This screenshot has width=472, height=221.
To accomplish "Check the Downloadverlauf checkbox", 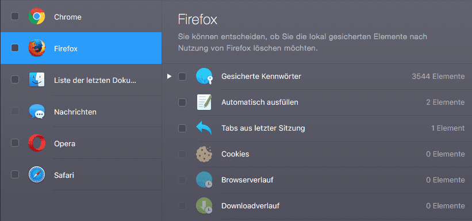I will (x=182, y=206).
